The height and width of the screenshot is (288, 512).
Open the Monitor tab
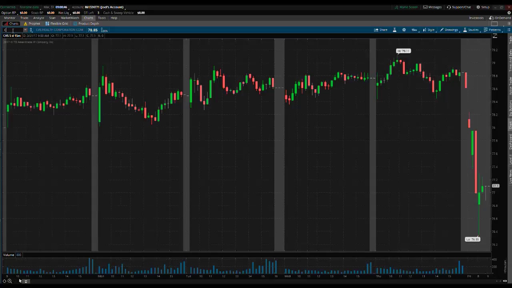click(x=10, y=18)
